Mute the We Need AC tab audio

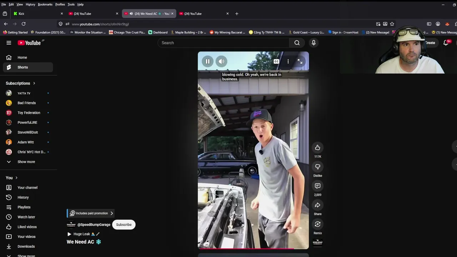[131, 14]
